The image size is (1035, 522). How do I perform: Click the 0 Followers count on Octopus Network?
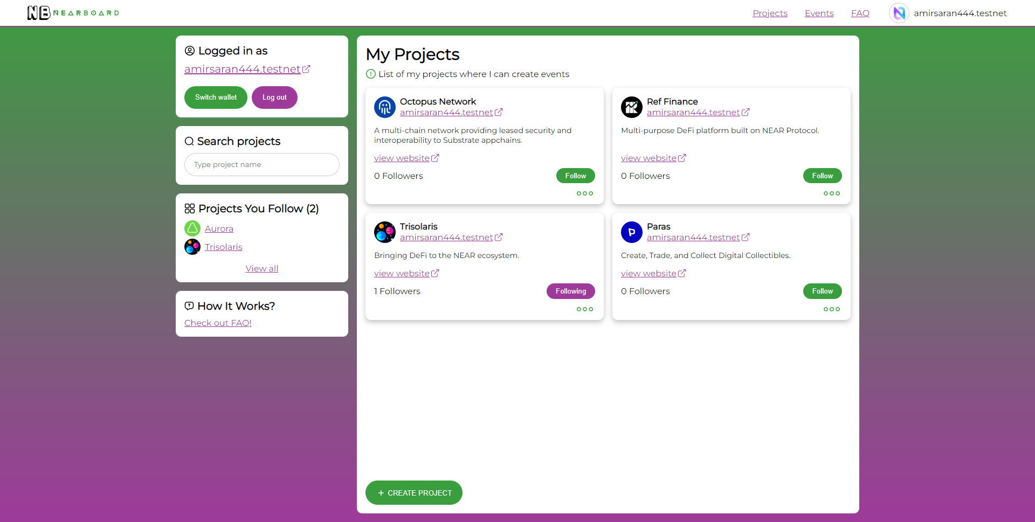[x=398, y=176]
